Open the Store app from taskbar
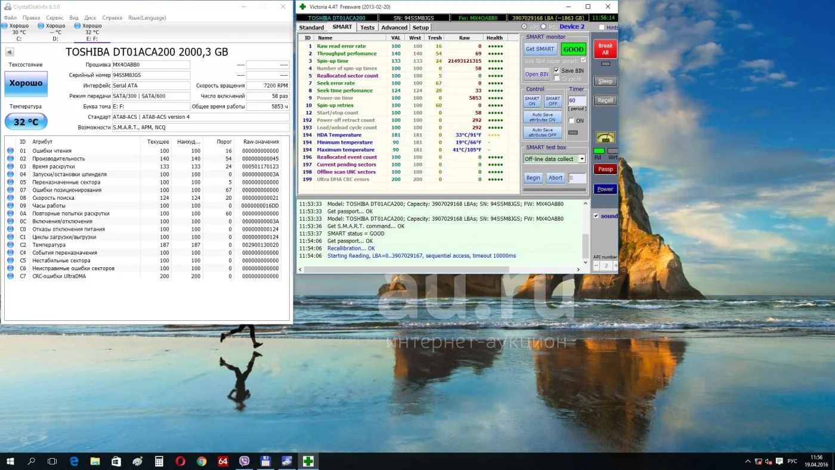835x470 pixels. coord(116,461)
